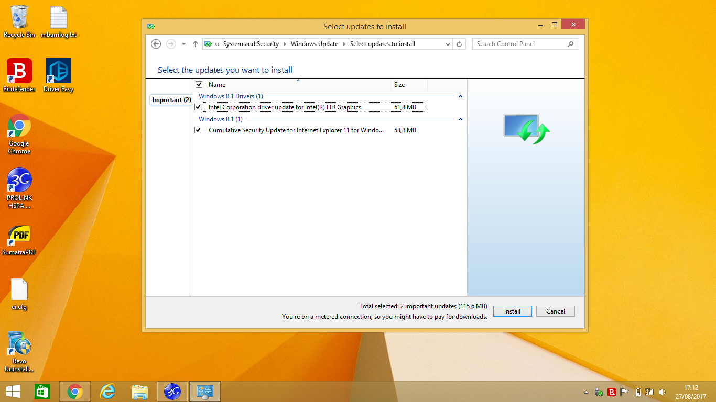Open Google Chrome from the taskbar

[75, 392]
